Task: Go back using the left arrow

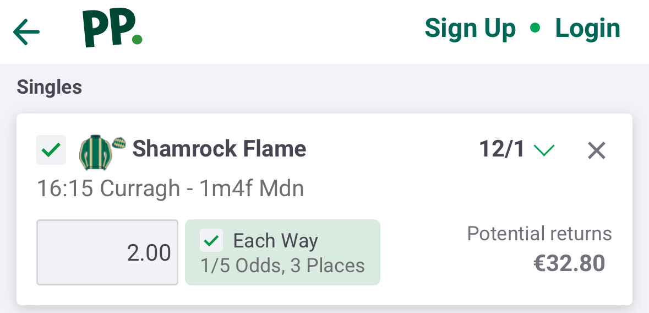Action: [x=26, y=32]
